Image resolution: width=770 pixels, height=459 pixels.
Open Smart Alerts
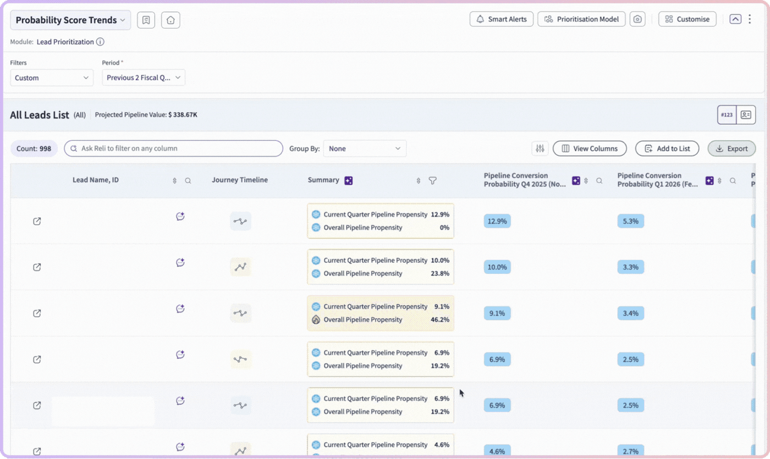[501, 19]
